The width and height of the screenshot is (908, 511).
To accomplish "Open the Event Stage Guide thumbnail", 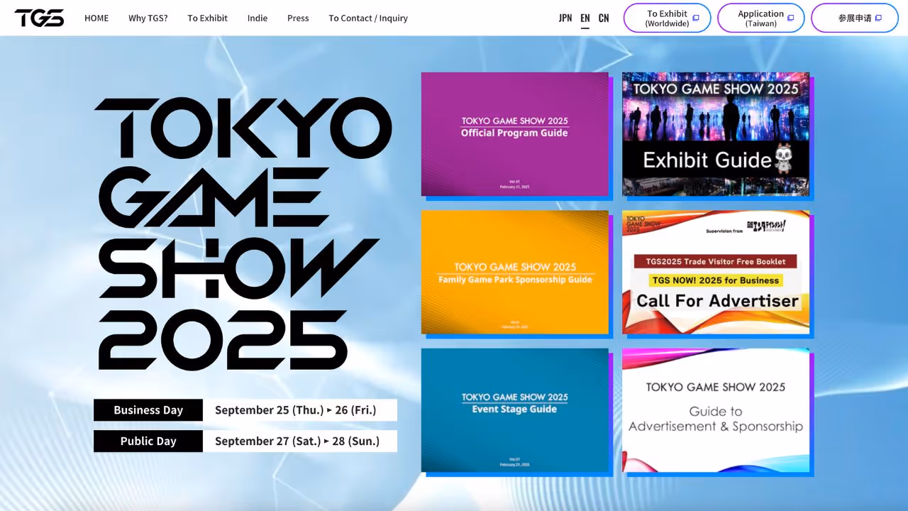I will (515, 410).
